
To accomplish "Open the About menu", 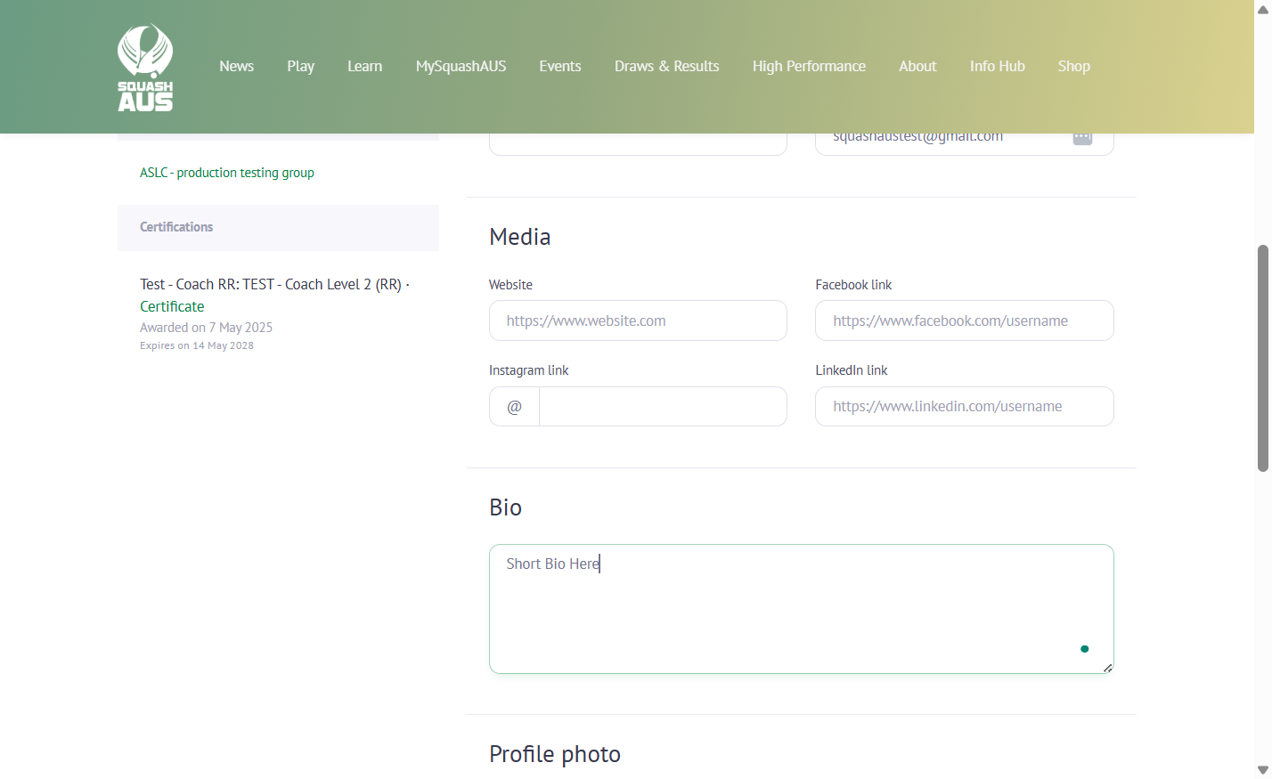I will [917, 66].
